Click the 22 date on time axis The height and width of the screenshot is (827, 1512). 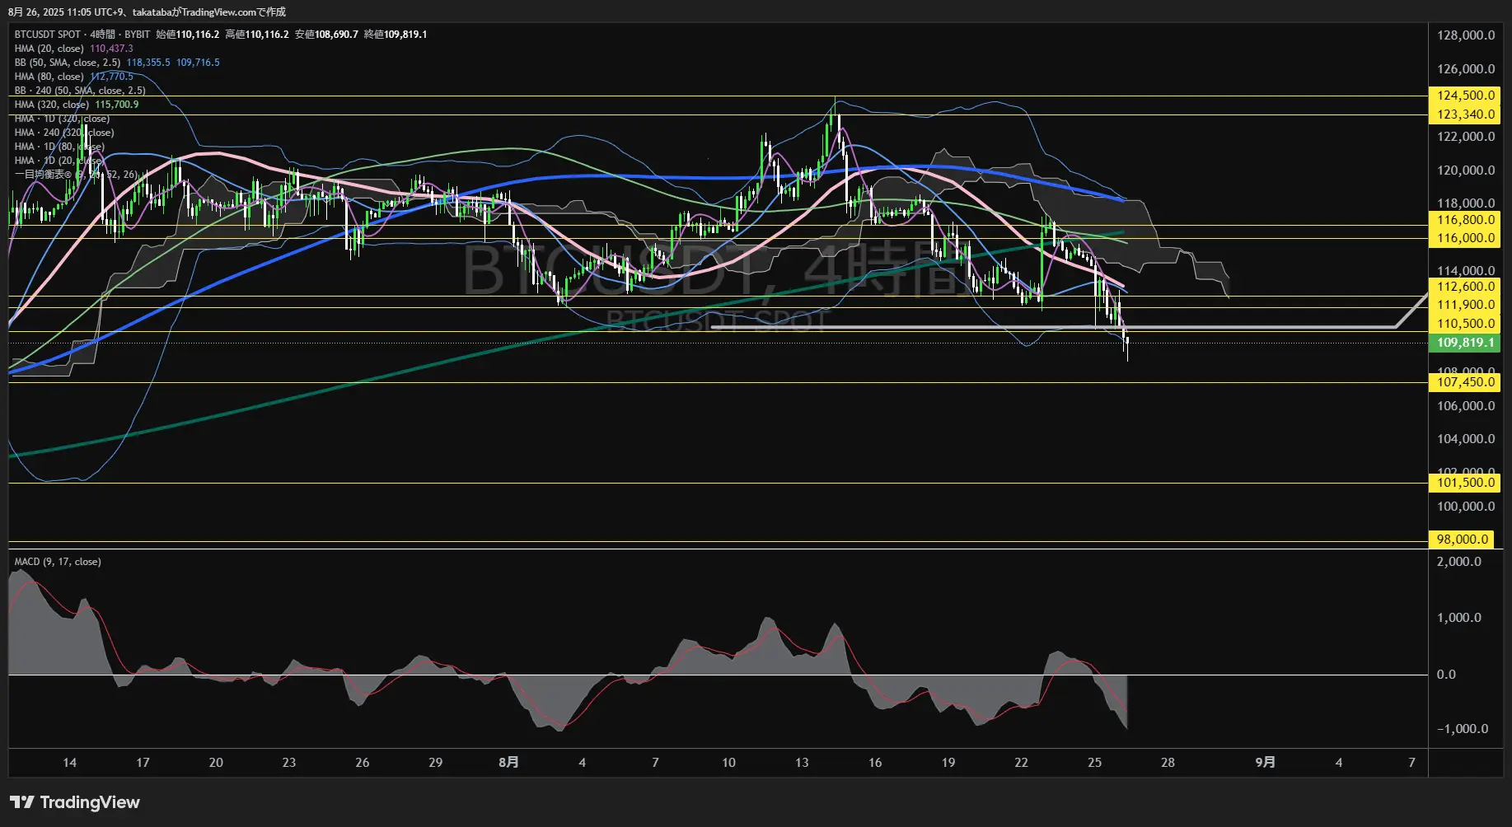click(1022, 763)
